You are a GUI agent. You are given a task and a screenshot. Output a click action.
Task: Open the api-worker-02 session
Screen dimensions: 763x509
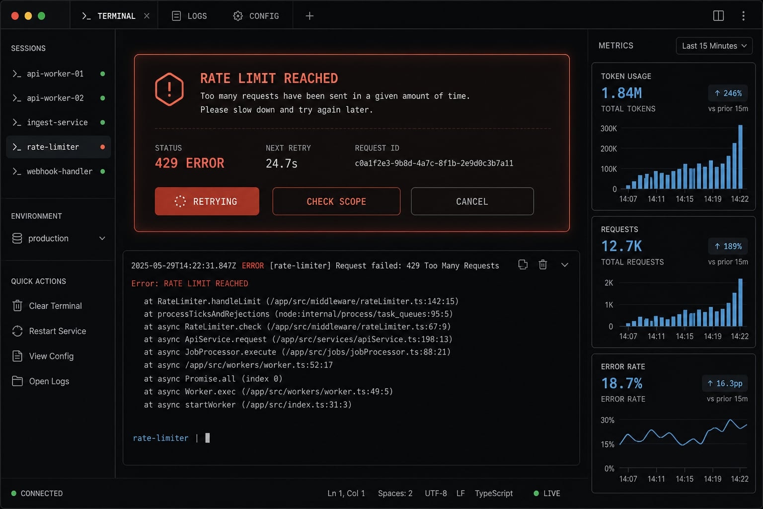click(x=58, y=98)
